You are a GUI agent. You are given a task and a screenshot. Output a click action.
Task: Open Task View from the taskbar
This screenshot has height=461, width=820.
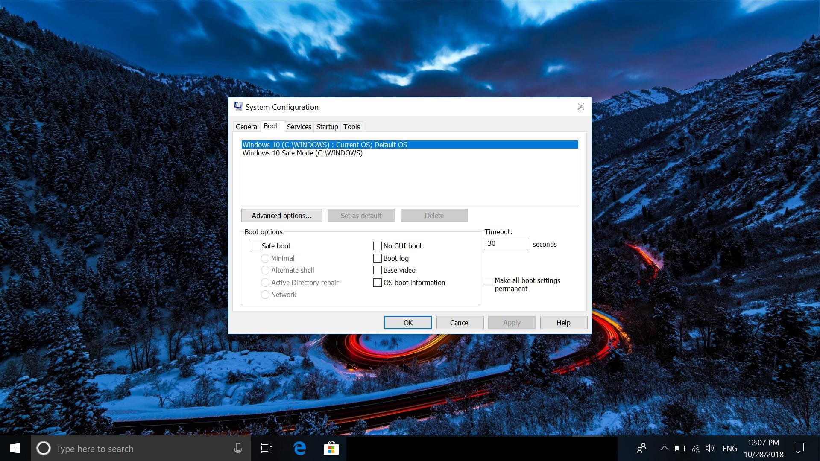266,448
